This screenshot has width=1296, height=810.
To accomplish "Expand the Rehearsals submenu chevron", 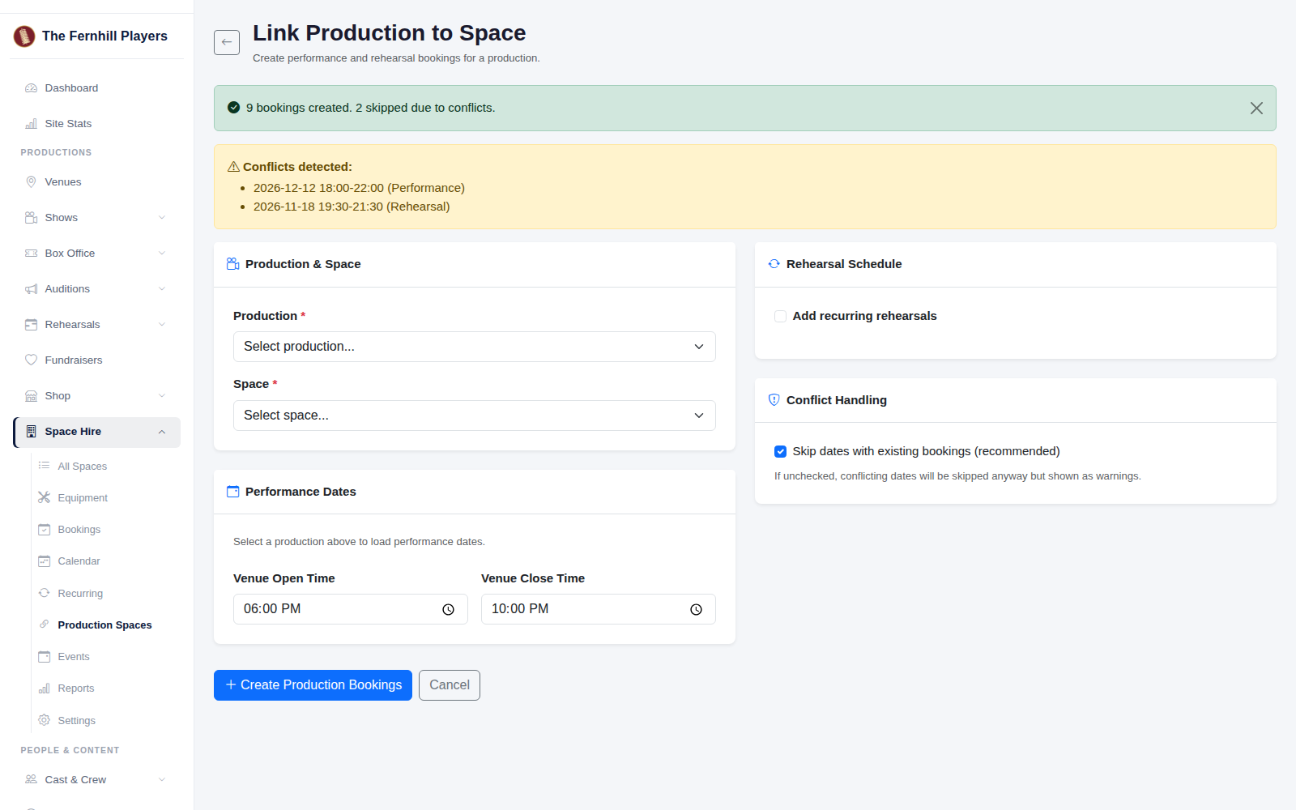I will tap(162, 325).
